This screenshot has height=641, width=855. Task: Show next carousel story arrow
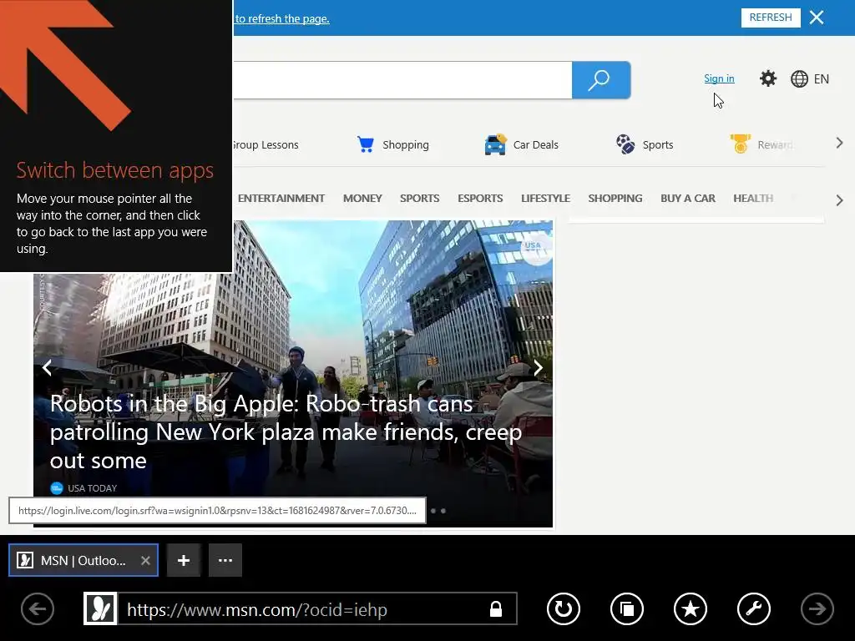click(x=538, y=368)
